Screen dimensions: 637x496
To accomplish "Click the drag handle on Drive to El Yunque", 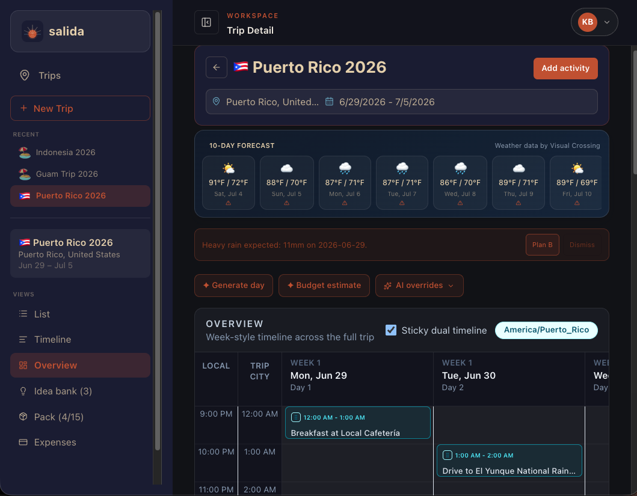I will [x=448, y=455].
